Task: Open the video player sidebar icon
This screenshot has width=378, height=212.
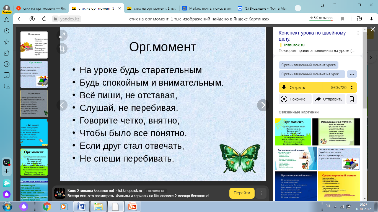Action: [x=7, y=64]
